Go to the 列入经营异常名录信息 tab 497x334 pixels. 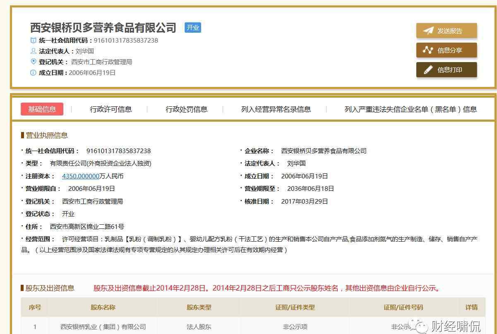click(276, 109)
